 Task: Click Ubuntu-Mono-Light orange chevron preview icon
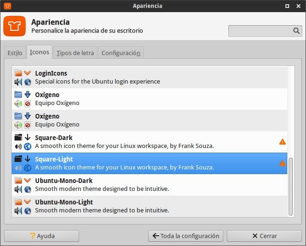28,202
